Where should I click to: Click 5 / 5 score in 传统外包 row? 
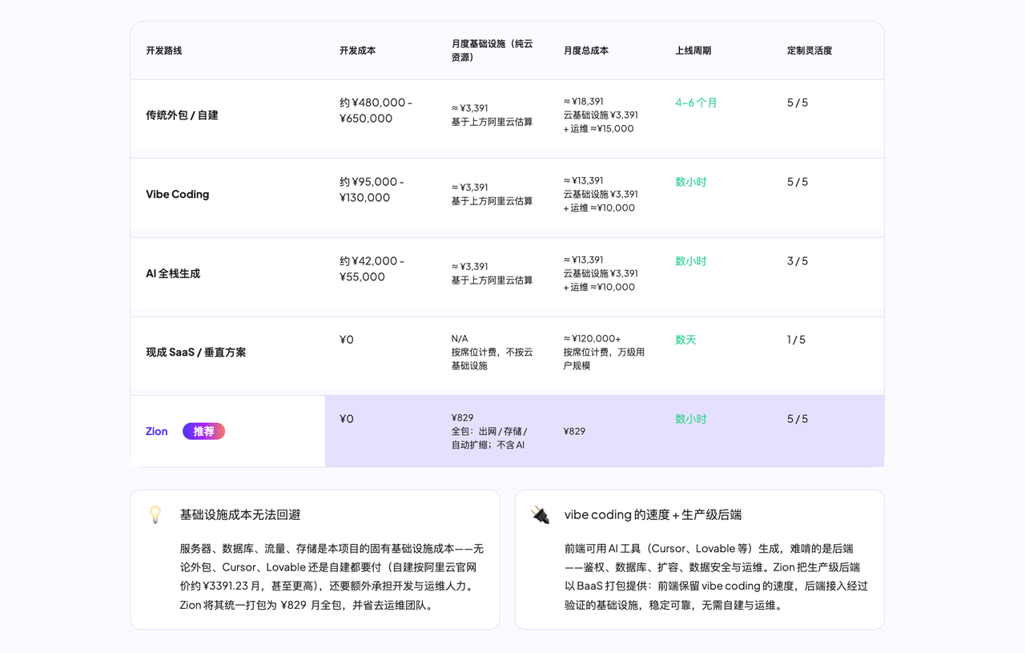[x=798, y=103]
